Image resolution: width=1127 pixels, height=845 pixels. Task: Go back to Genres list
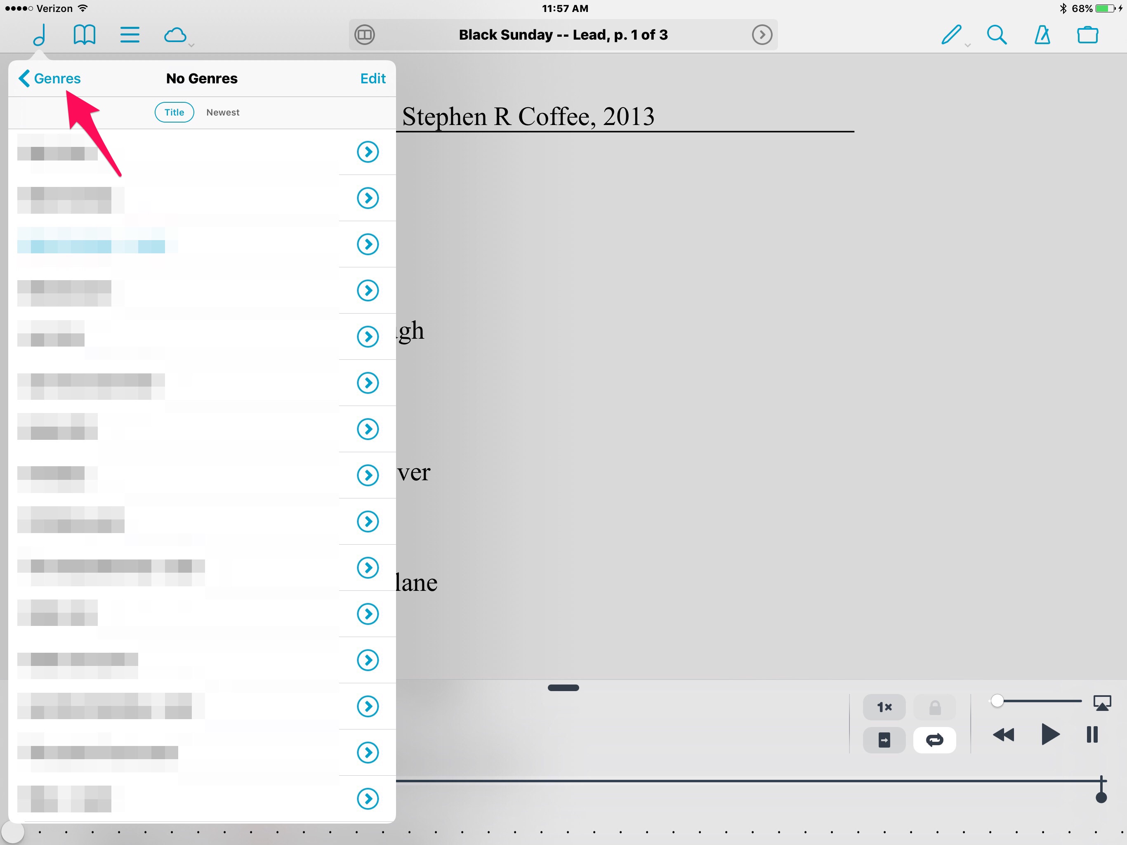click(50, 78)
